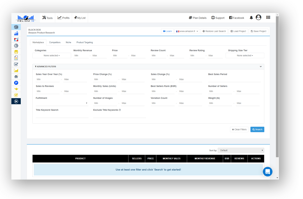Click the blue circled P sidebar icon

16,83
